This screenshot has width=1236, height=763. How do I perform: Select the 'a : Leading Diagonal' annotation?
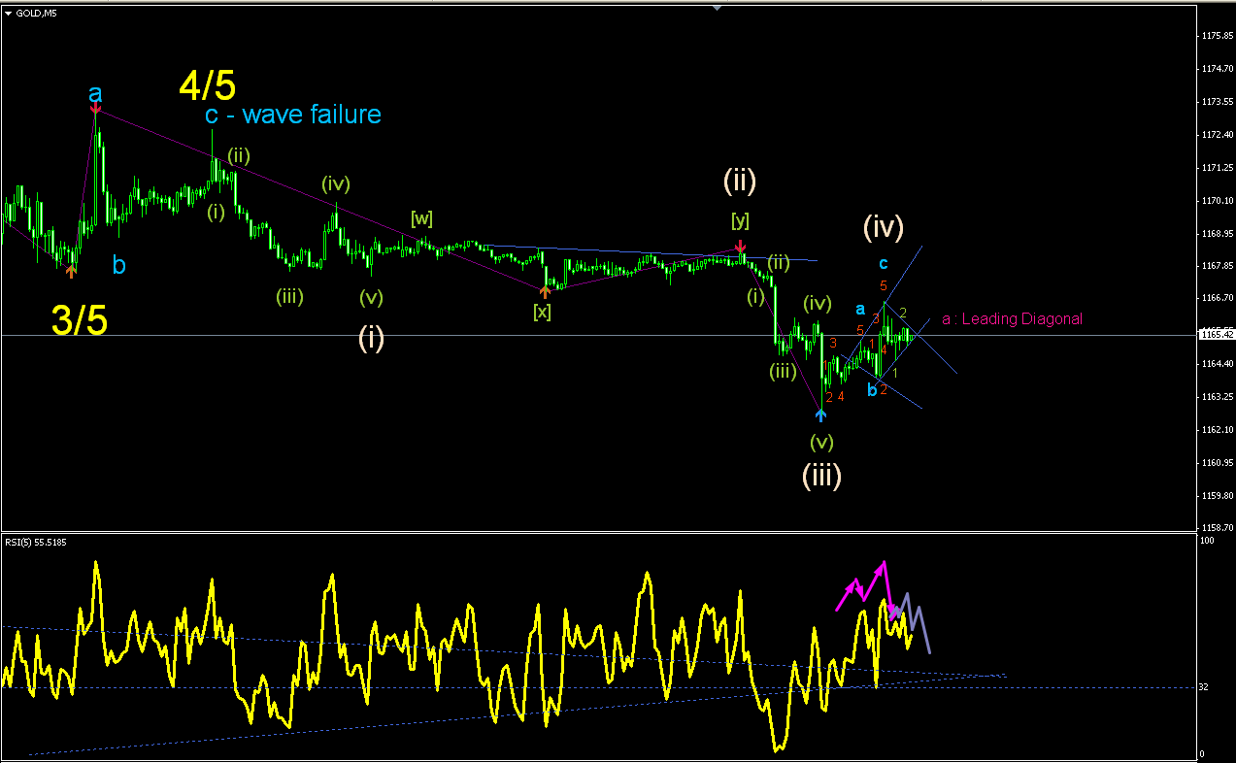click(1012, 318)
